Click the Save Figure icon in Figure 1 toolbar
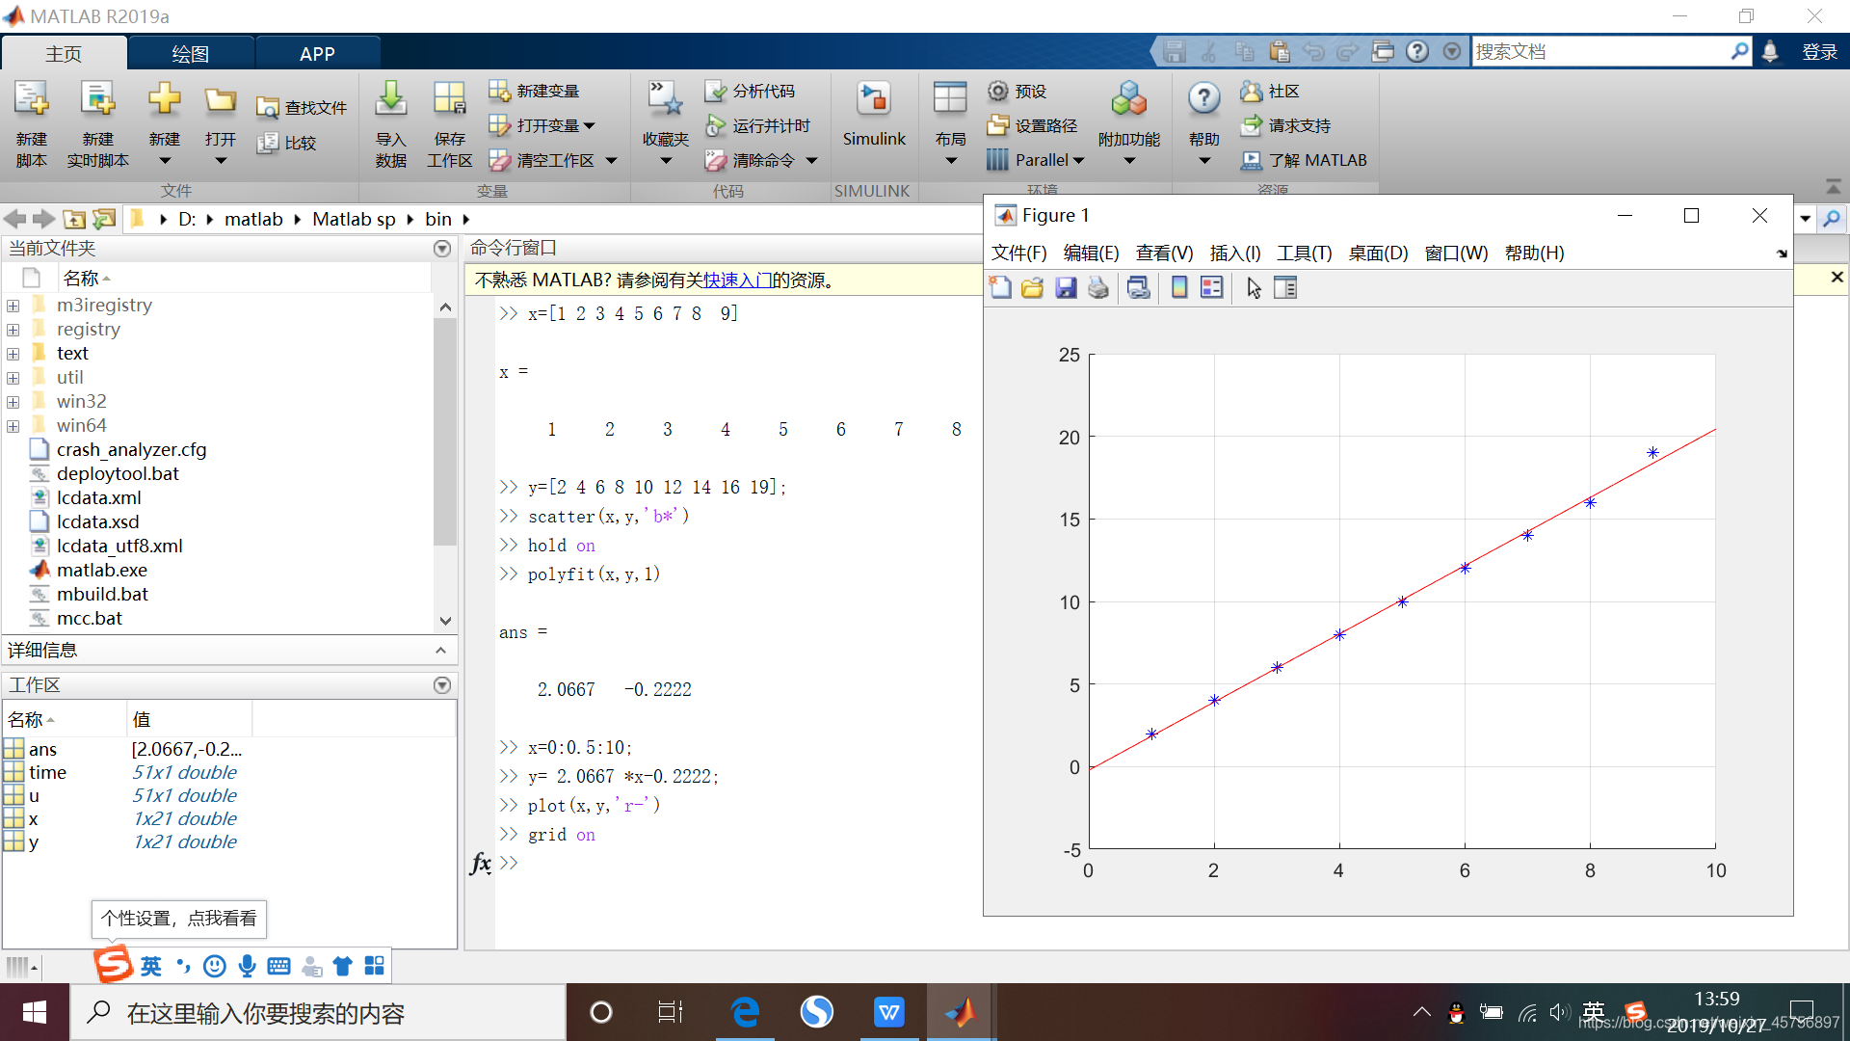Image resolution: width=1850 pixels, height=1041 pixels. (x=1066, y=287)
